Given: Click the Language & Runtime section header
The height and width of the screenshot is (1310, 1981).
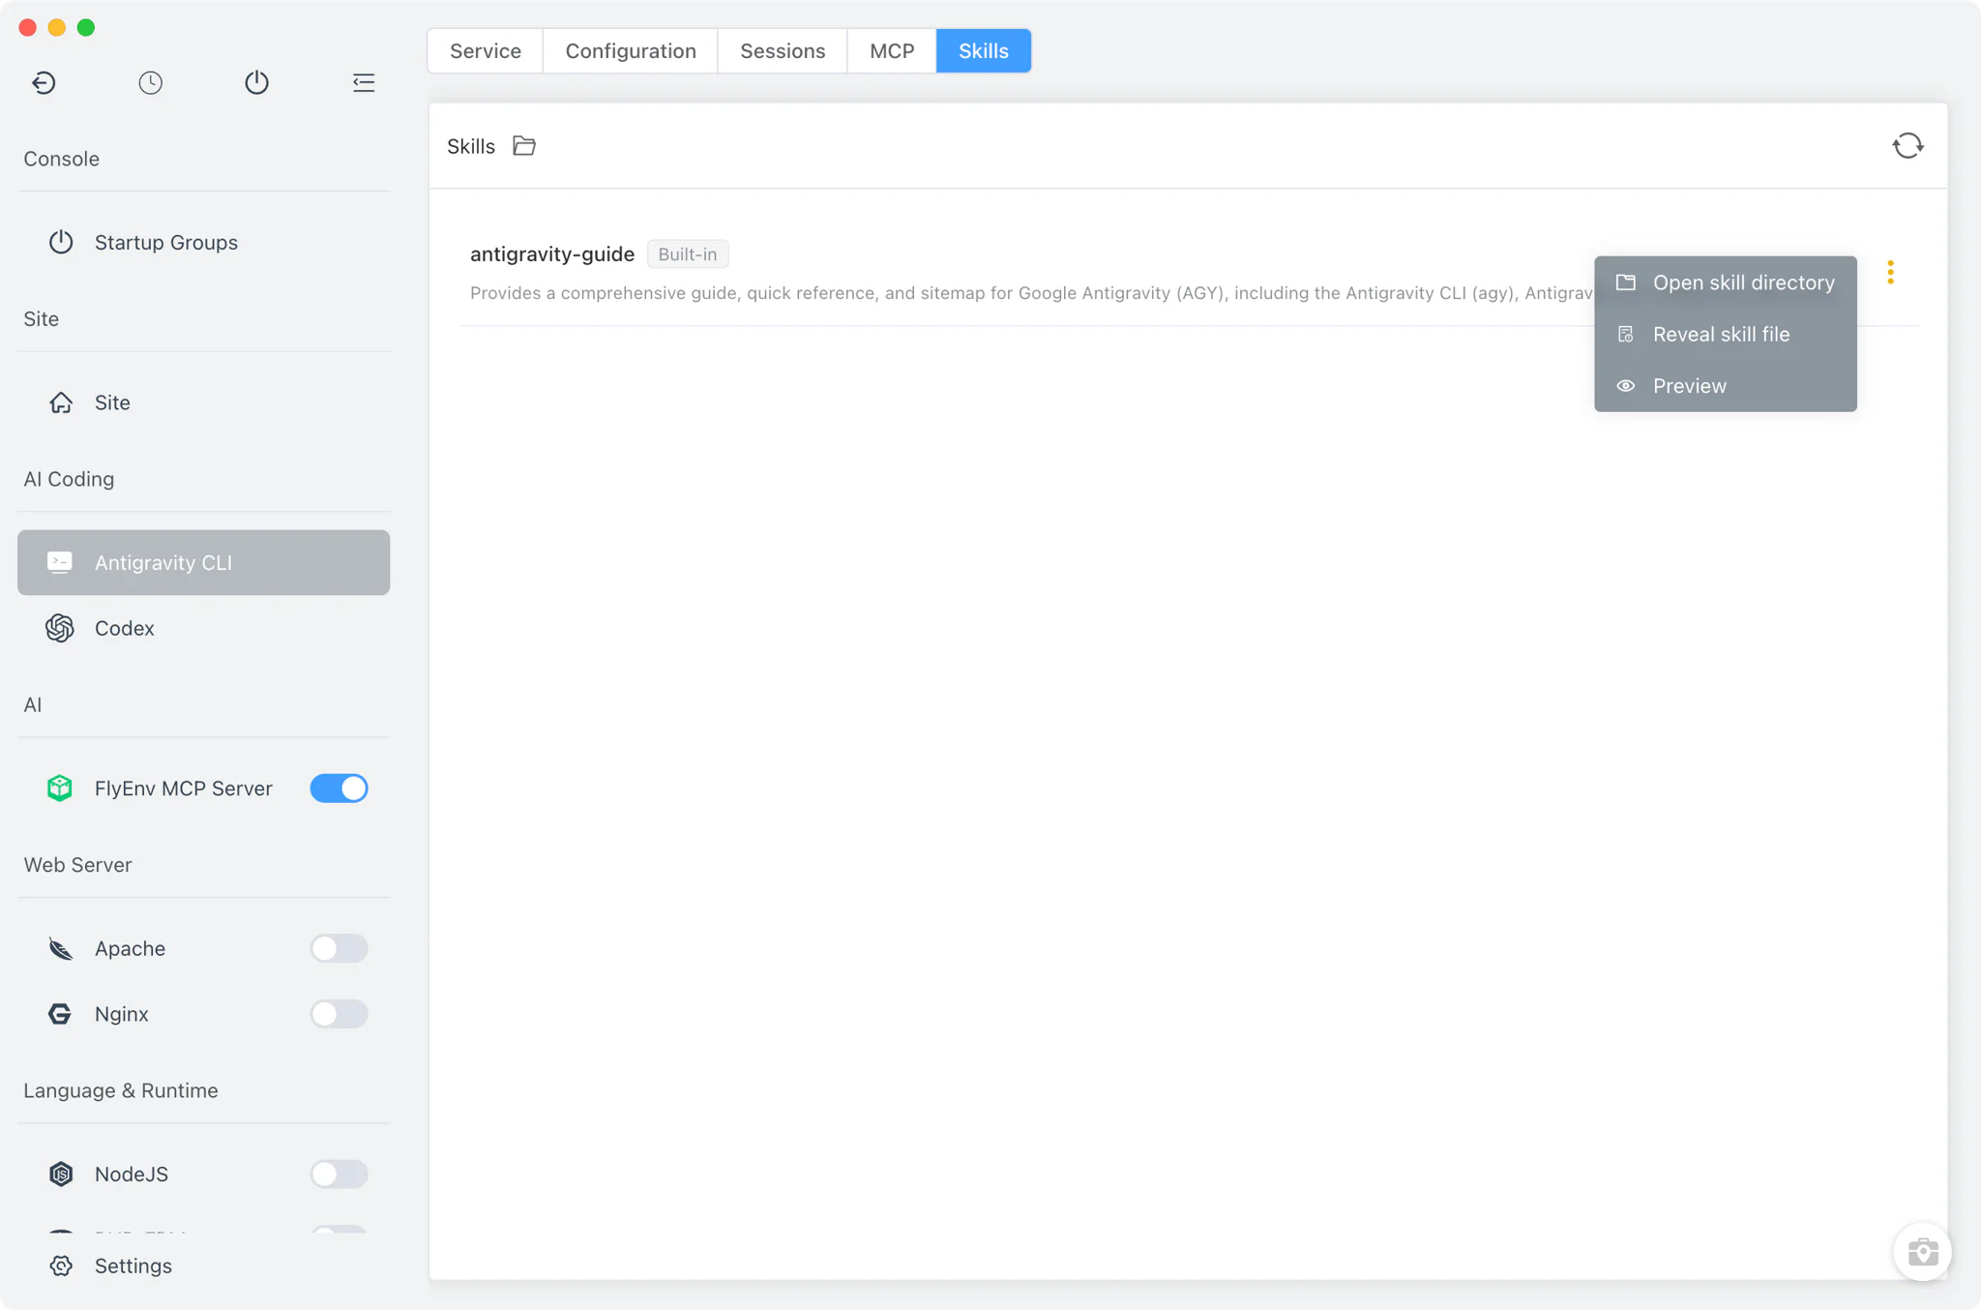Looking at the screenshot, I should pos(121,1090).
